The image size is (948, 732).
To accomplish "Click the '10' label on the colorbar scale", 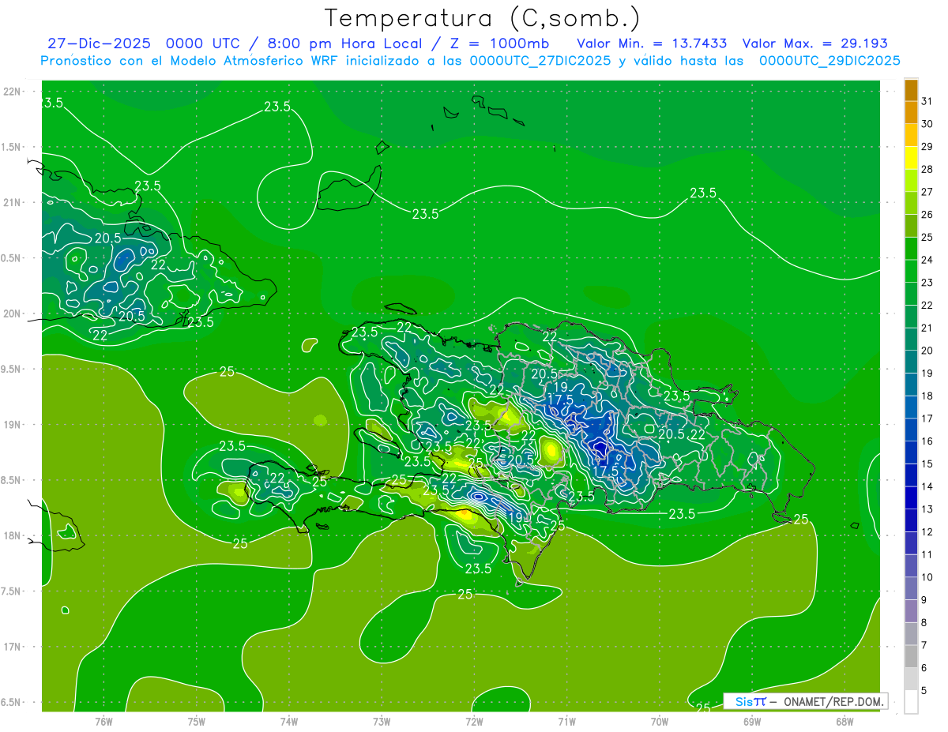I will 927,578.
